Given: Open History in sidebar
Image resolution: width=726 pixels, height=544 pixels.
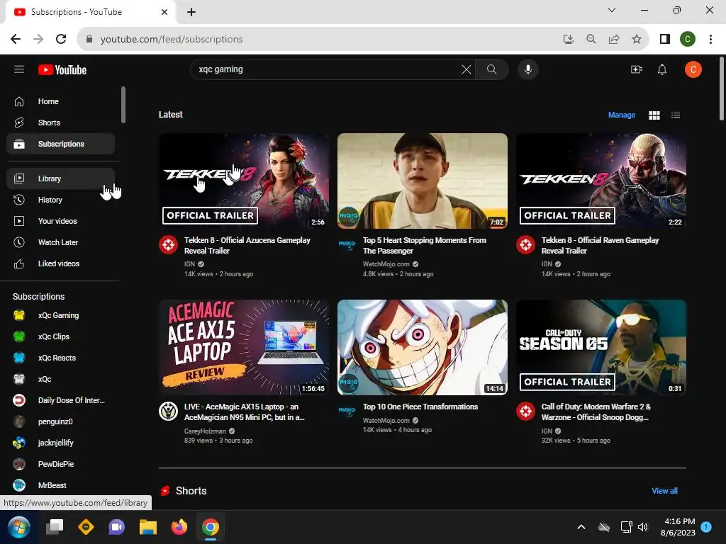Looking at the screenshot, I should tap(61, 200).
